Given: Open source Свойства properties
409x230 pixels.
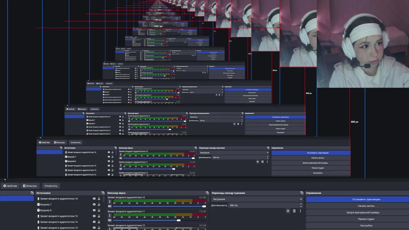Looking at the screenshot, I should (x=10, y=186).
